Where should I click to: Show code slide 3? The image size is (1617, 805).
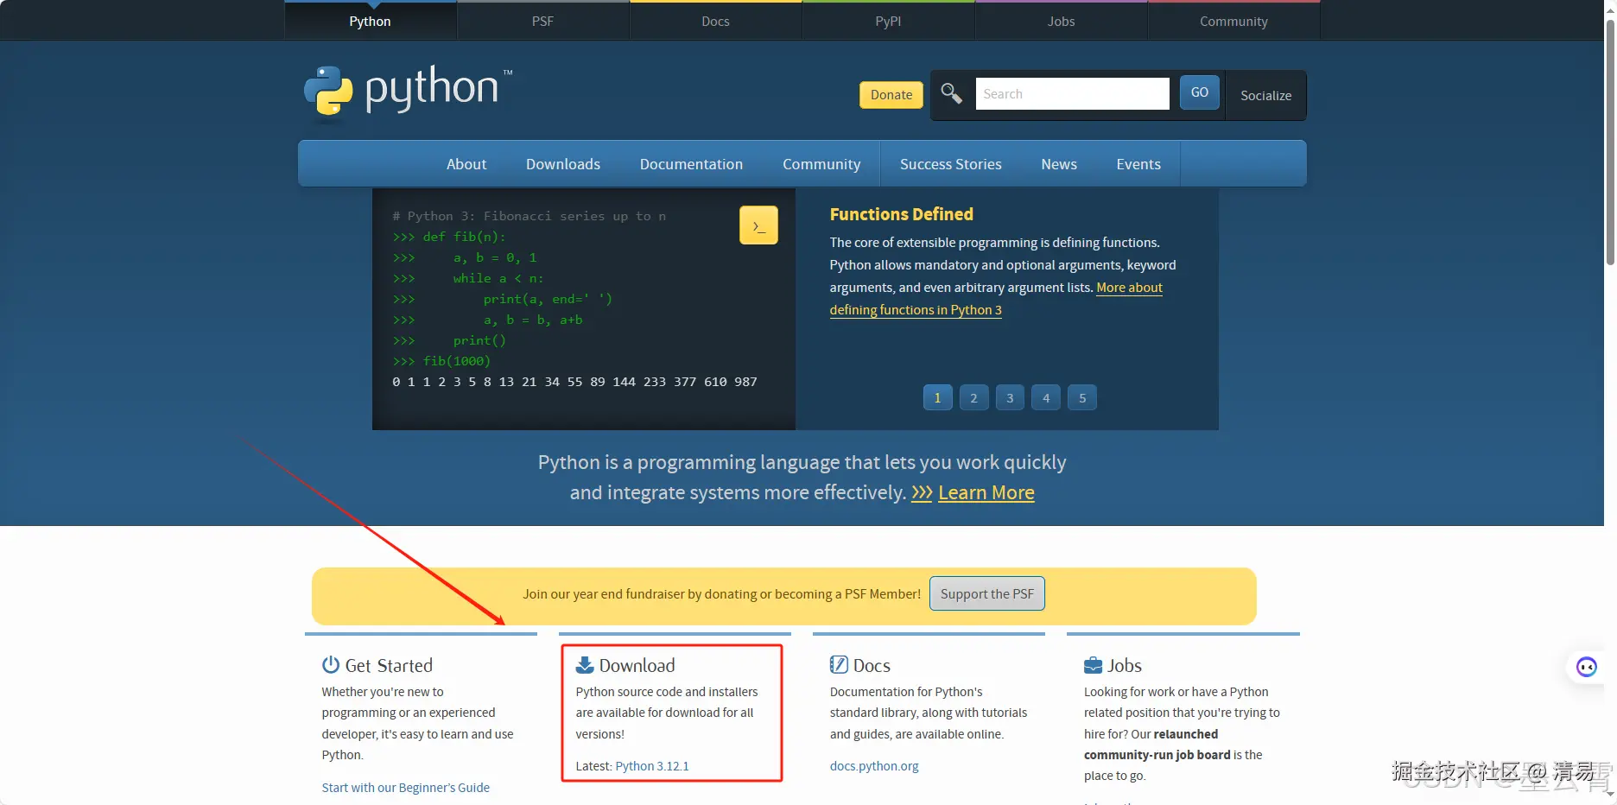pos(1010,397)
